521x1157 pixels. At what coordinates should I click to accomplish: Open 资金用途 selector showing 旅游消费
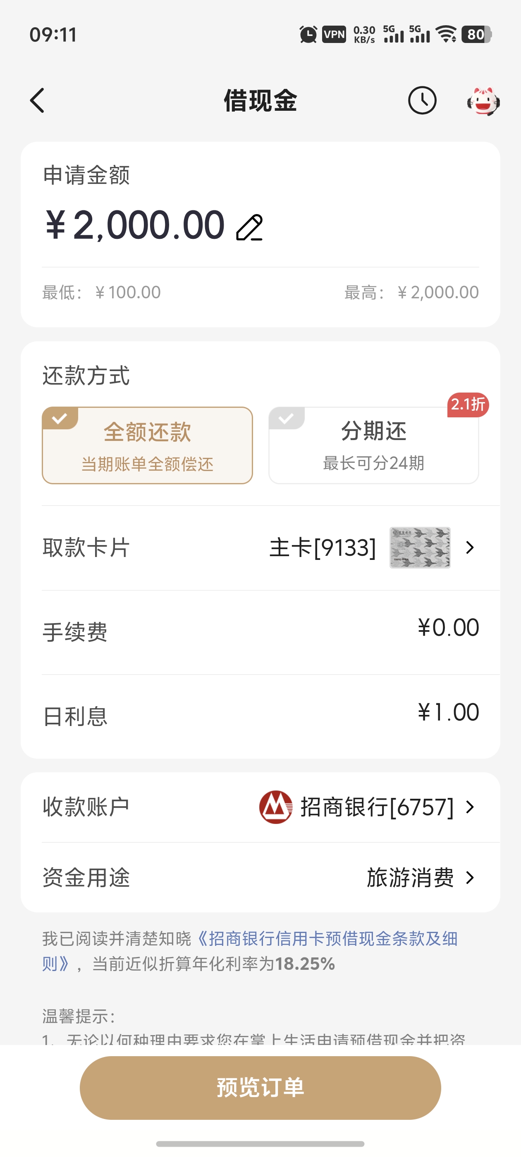(x=260, y=877)
